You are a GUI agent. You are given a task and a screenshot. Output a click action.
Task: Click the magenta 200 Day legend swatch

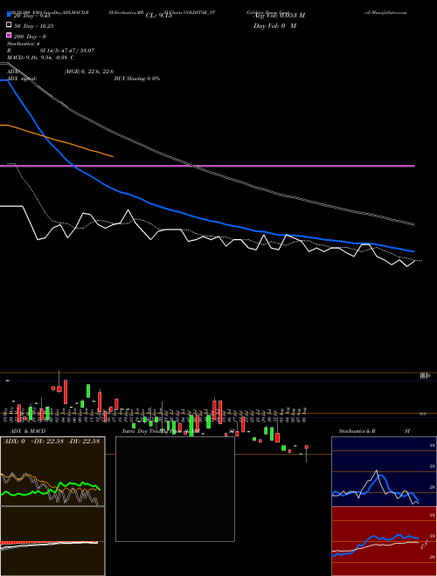click(9, 35)
